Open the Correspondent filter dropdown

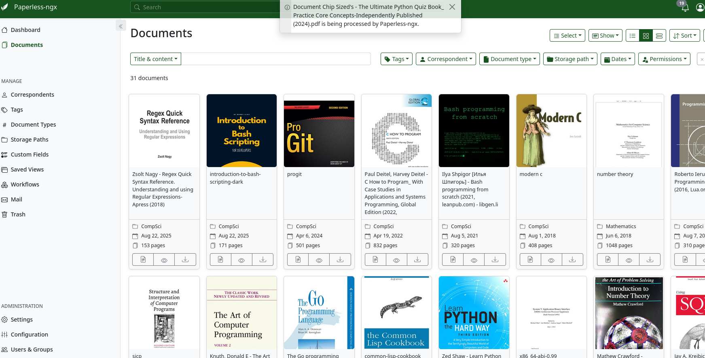pyautogui.click(x=446, y=59)
